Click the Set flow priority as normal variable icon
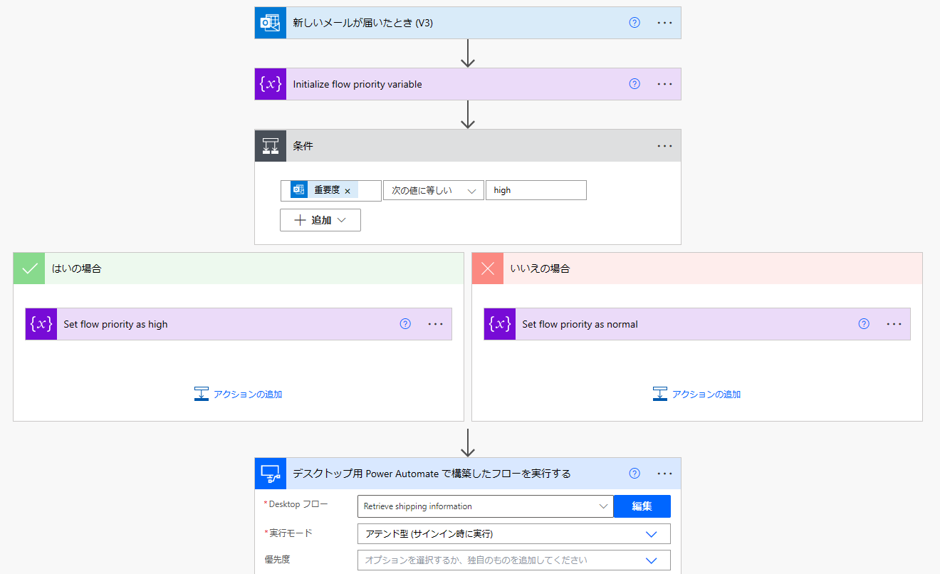 pyautogui.click(x=500, y=324)
